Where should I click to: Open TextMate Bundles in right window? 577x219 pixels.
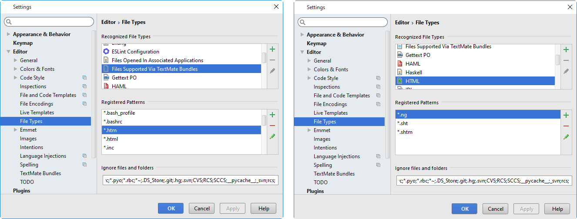click(334, 174)
